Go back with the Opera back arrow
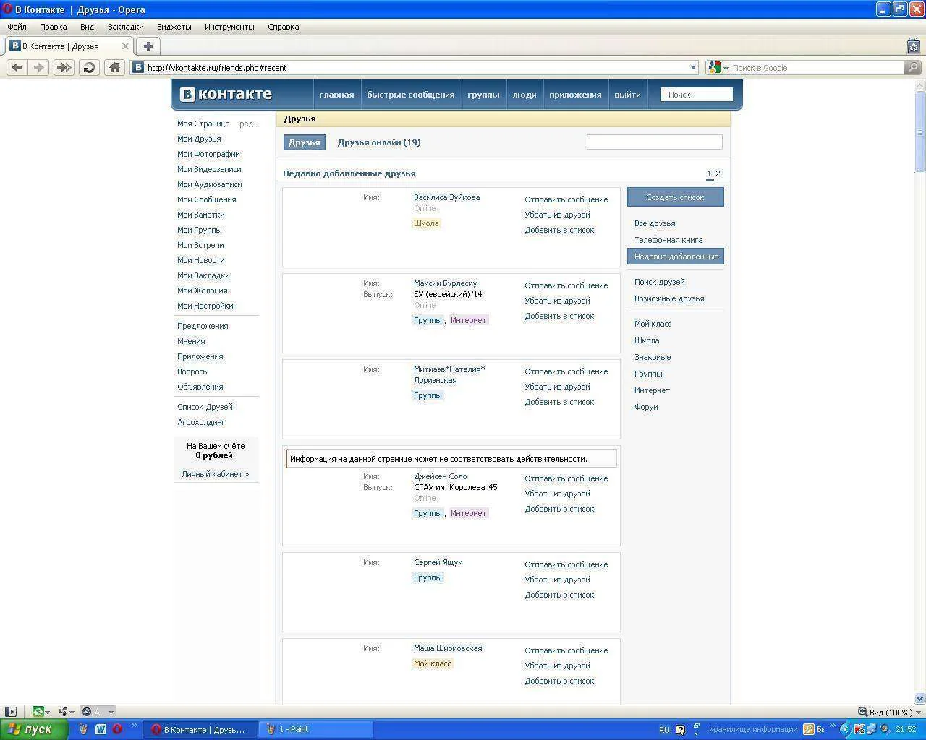The height and width of the screenshot is (740, 926). [17, 67]
